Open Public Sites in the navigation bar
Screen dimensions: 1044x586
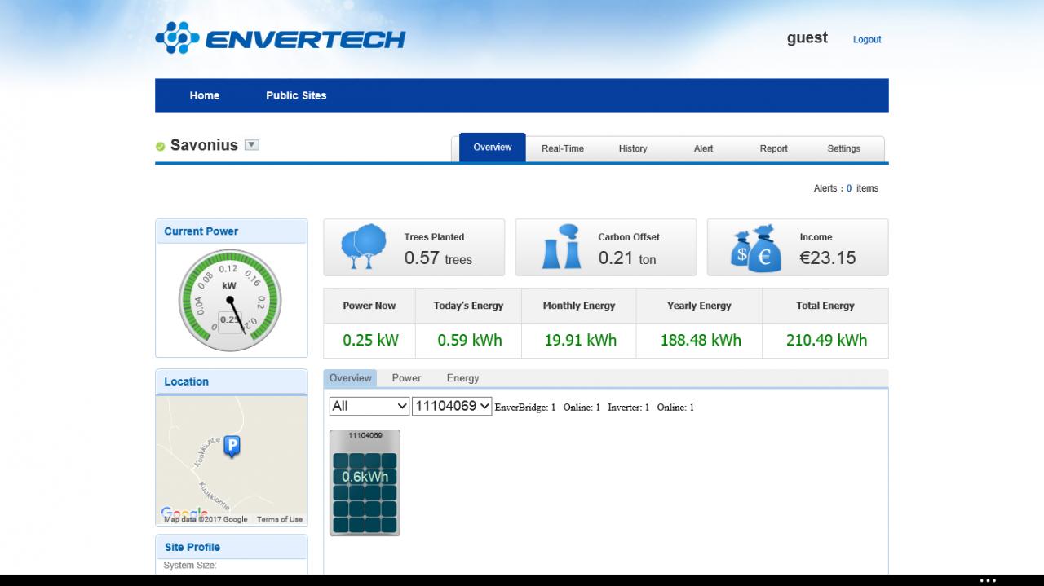point(296,95)
